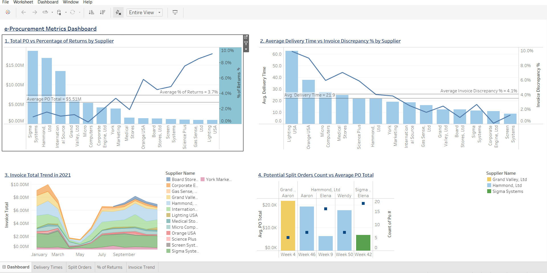Open the Help menu
Viewport: 547px width, 273px height.
(x=88, y=2)
